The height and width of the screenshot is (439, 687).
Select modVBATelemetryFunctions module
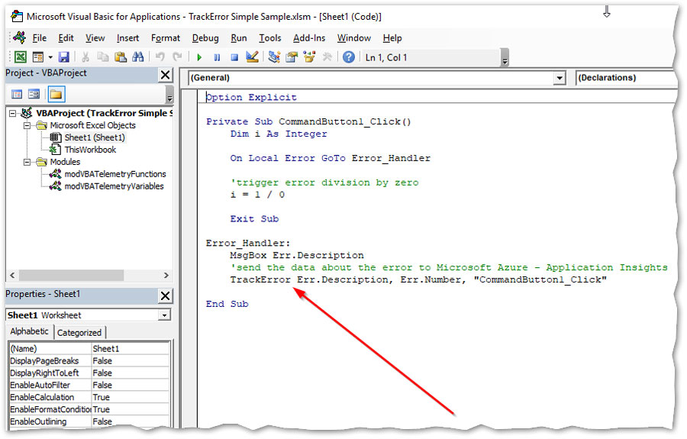click(x=108, y=174)
